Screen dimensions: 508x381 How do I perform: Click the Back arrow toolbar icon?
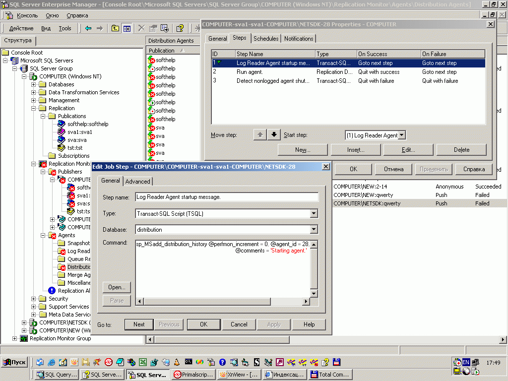pos(88,28)
